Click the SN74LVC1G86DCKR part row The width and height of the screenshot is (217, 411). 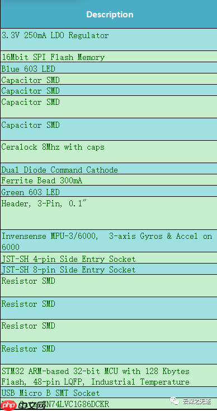[108, 404]
